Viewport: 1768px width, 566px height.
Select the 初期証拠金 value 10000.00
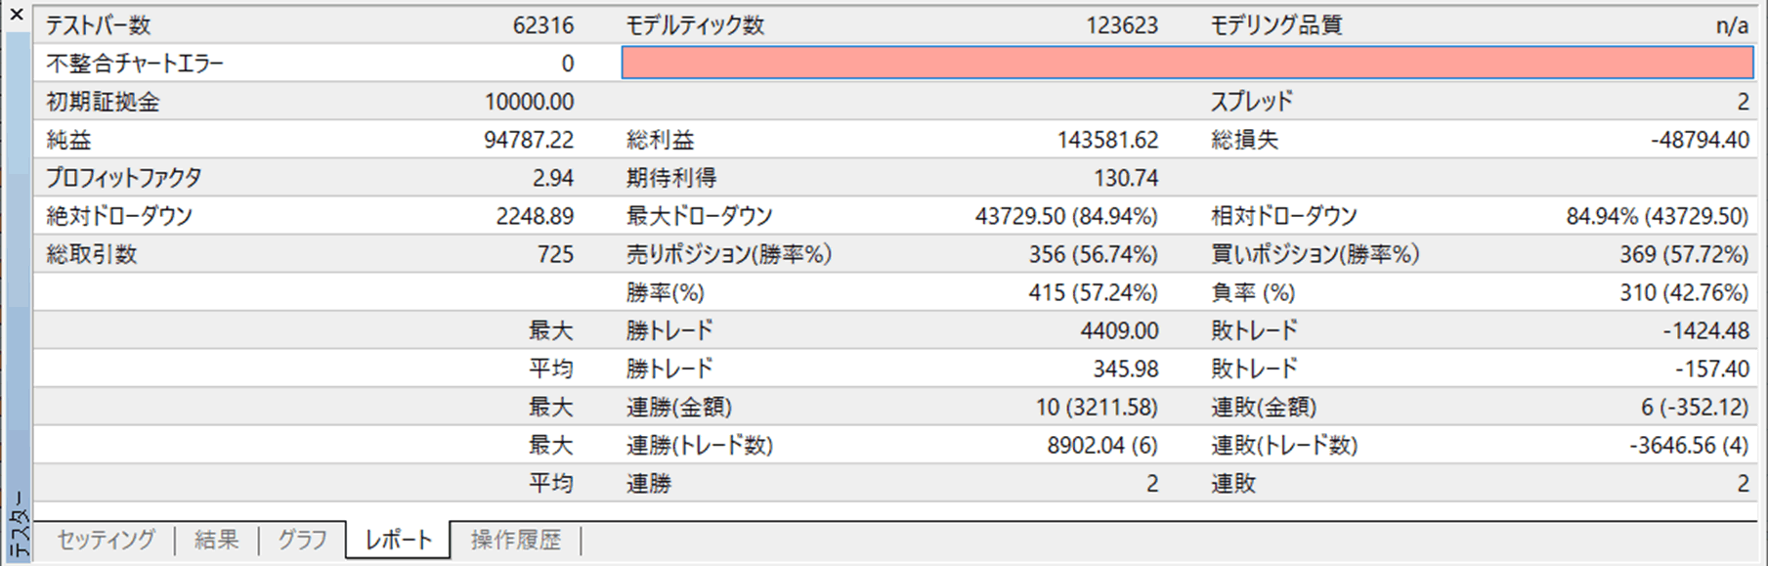(x=529, y=102)
